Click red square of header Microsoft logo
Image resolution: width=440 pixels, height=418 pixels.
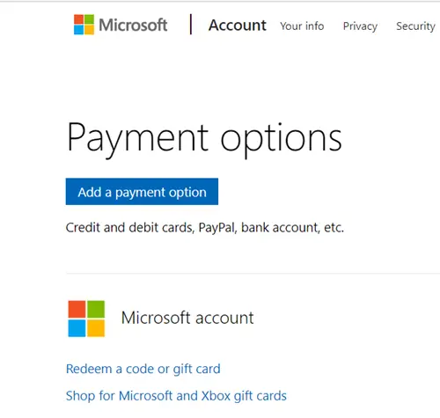tap(78, 19)
